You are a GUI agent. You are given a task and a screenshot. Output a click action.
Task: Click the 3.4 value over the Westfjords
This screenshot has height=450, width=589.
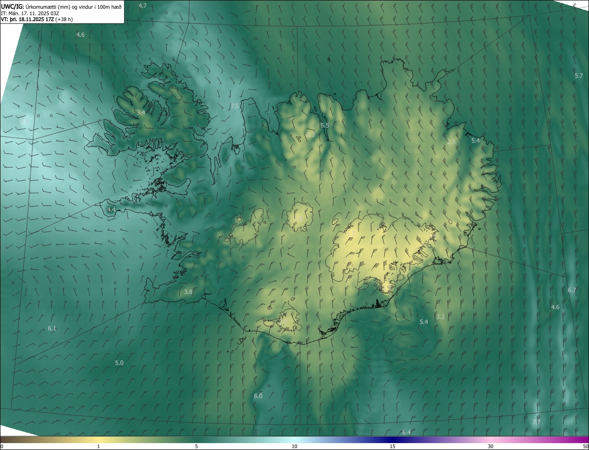point(141,112)
